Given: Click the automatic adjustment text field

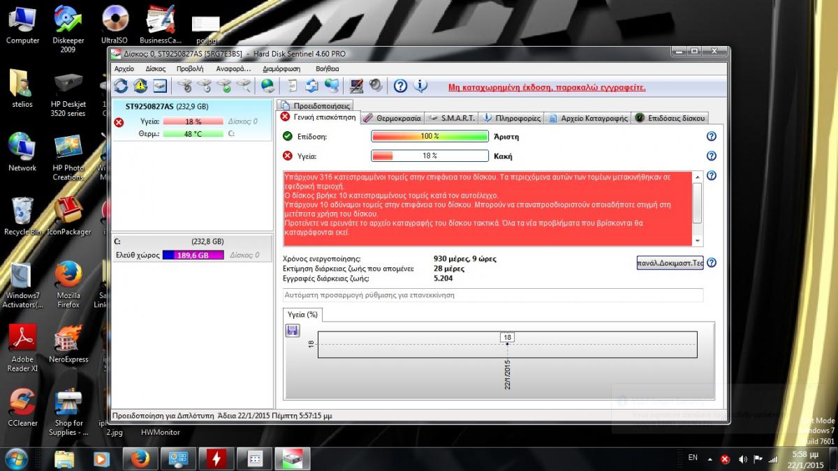Looking at the screenshot, I should tap(492, 295).
